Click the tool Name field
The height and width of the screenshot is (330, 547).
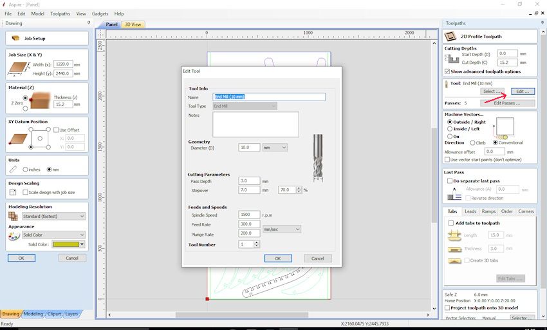(x=269, y=97)
